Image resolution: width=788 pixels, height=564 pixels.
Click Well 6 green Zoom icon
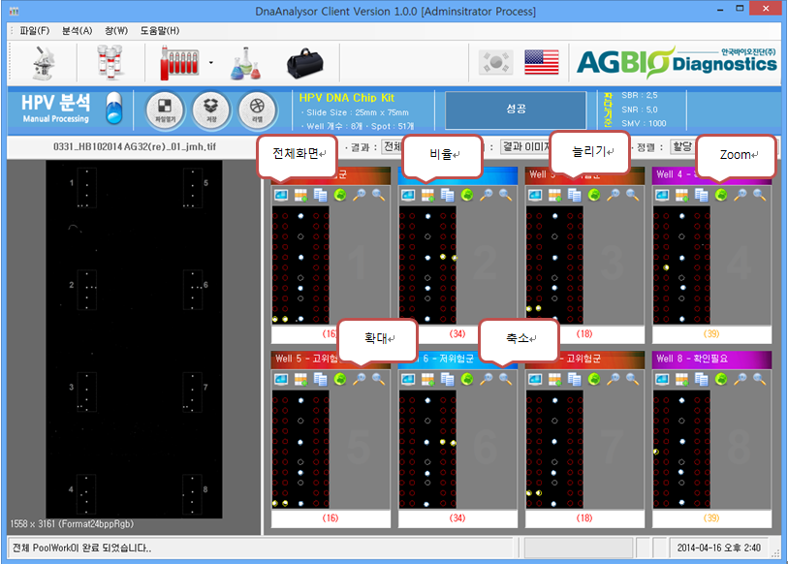pos(467,379)
